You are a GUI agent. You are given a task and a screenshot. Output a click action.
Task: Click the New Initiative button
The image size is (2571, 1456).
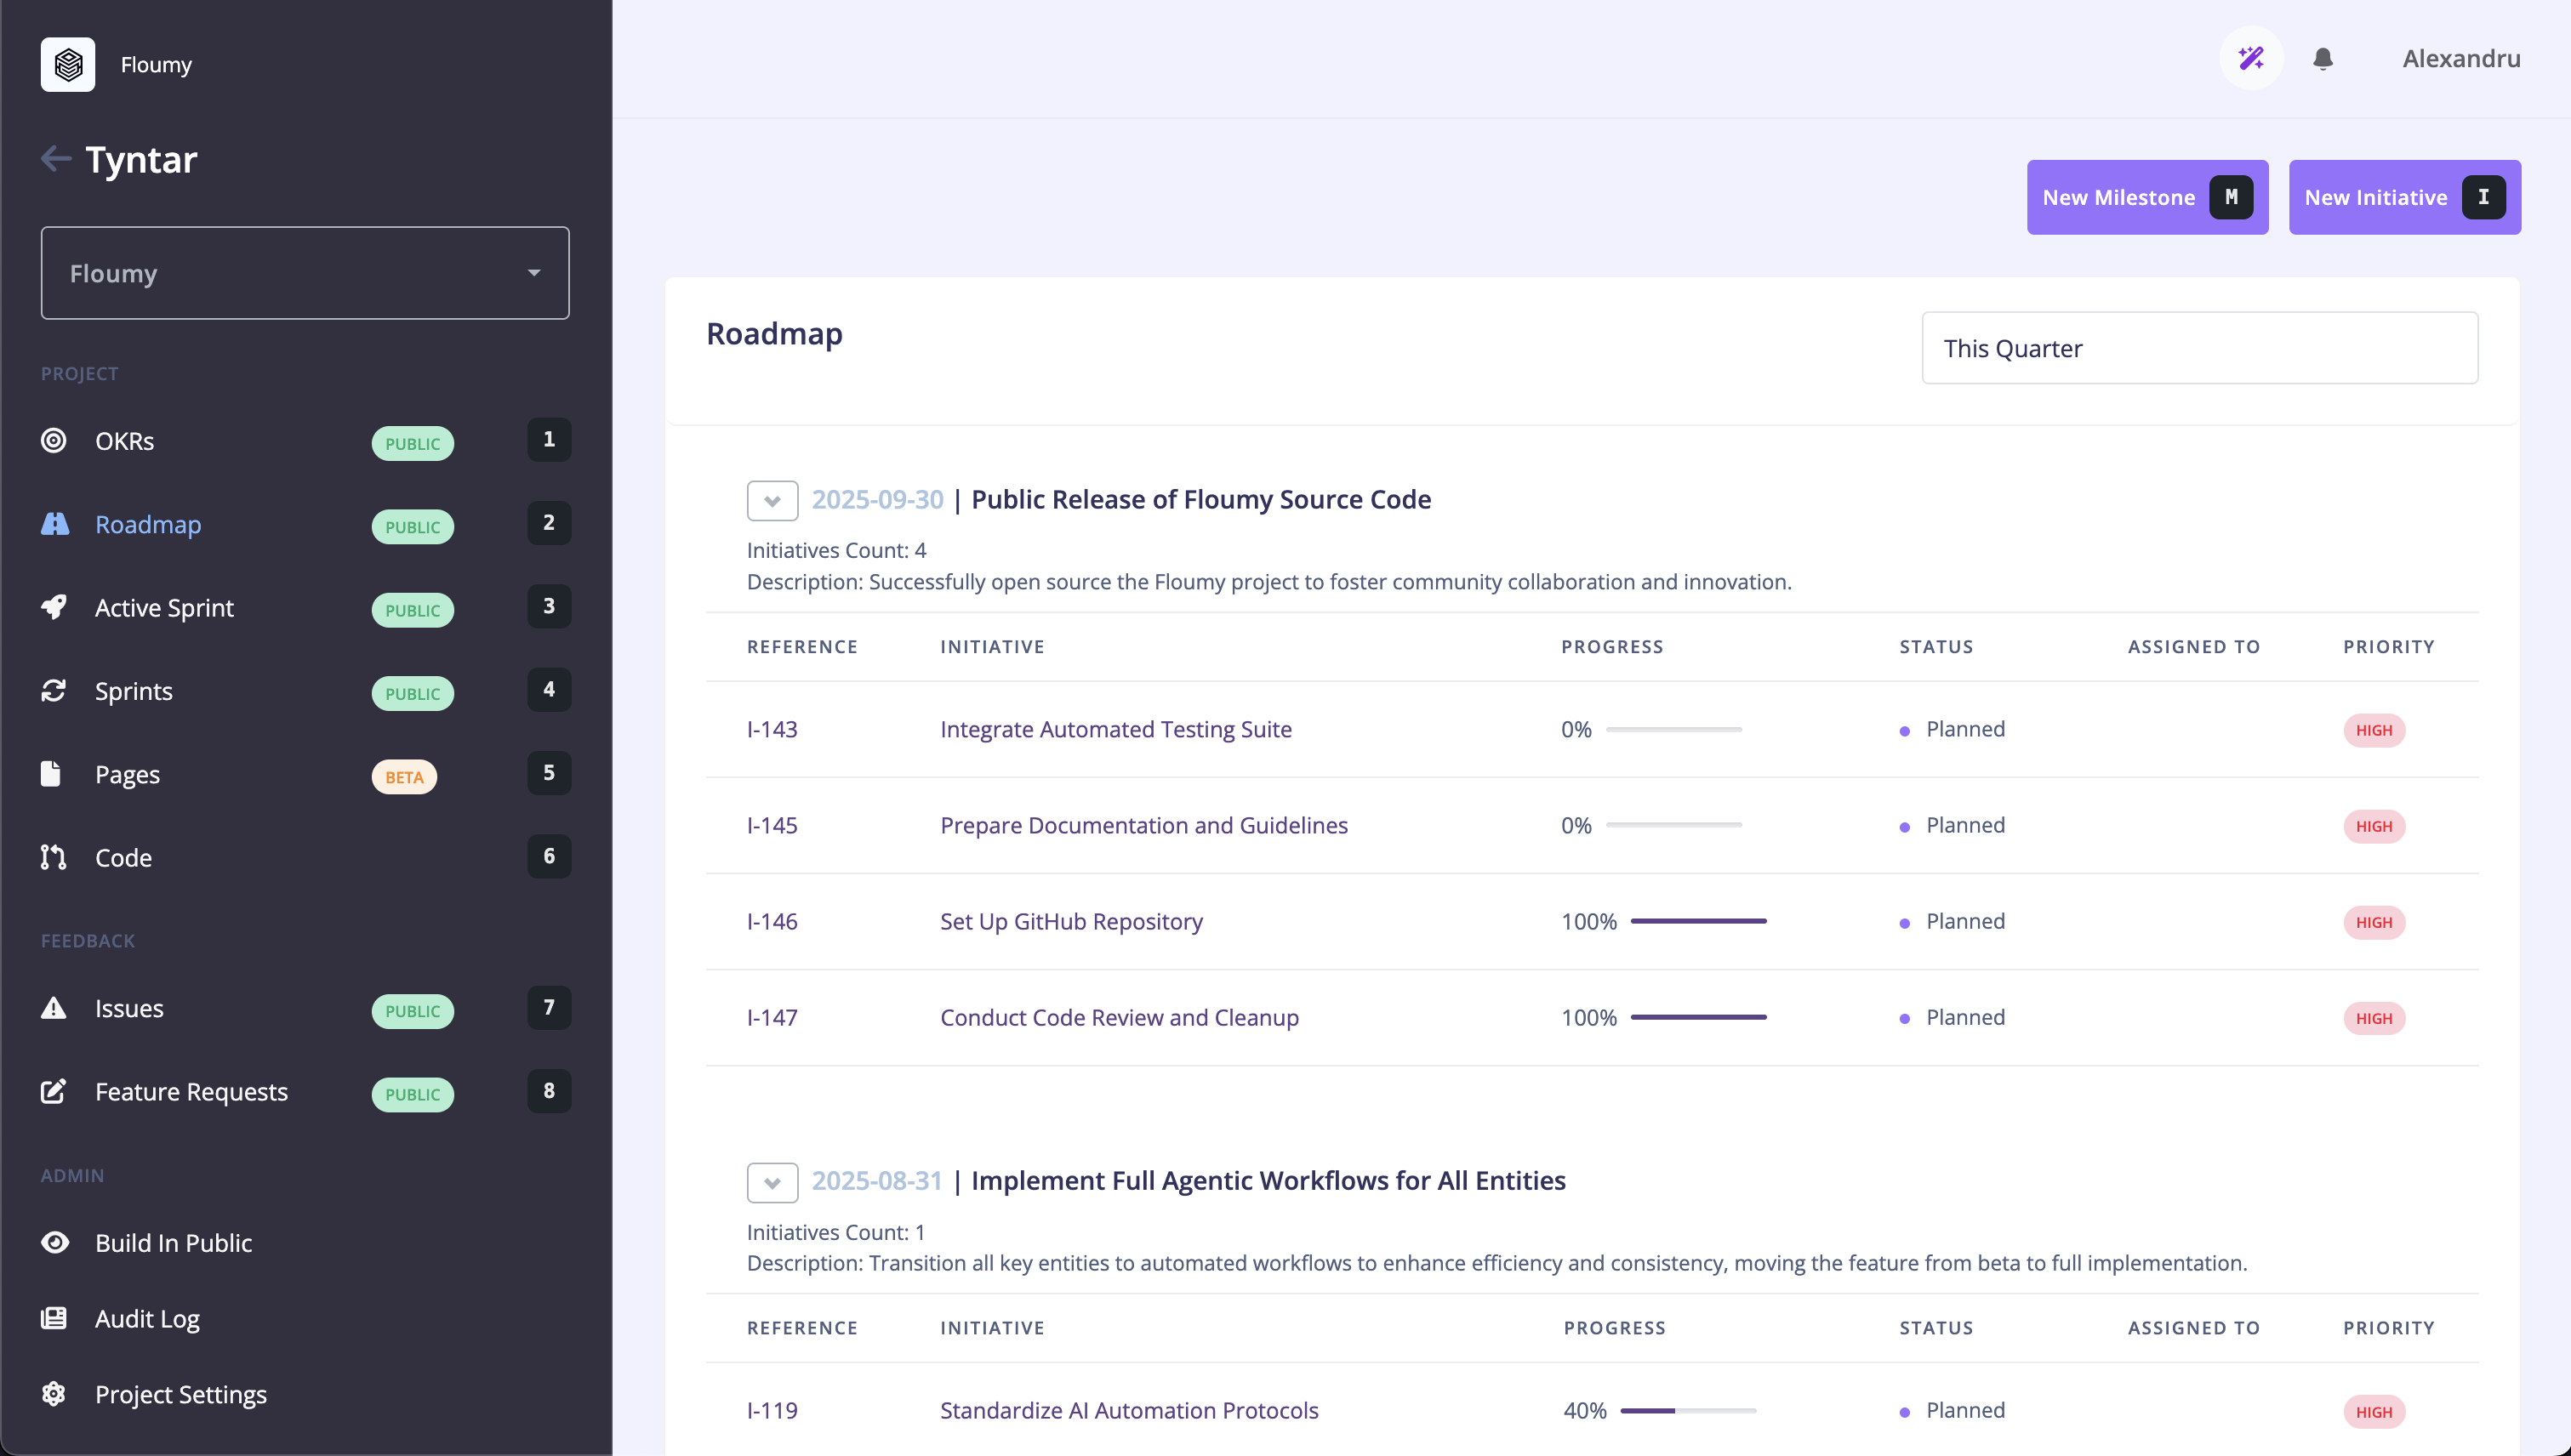[x=2403, y=197]
